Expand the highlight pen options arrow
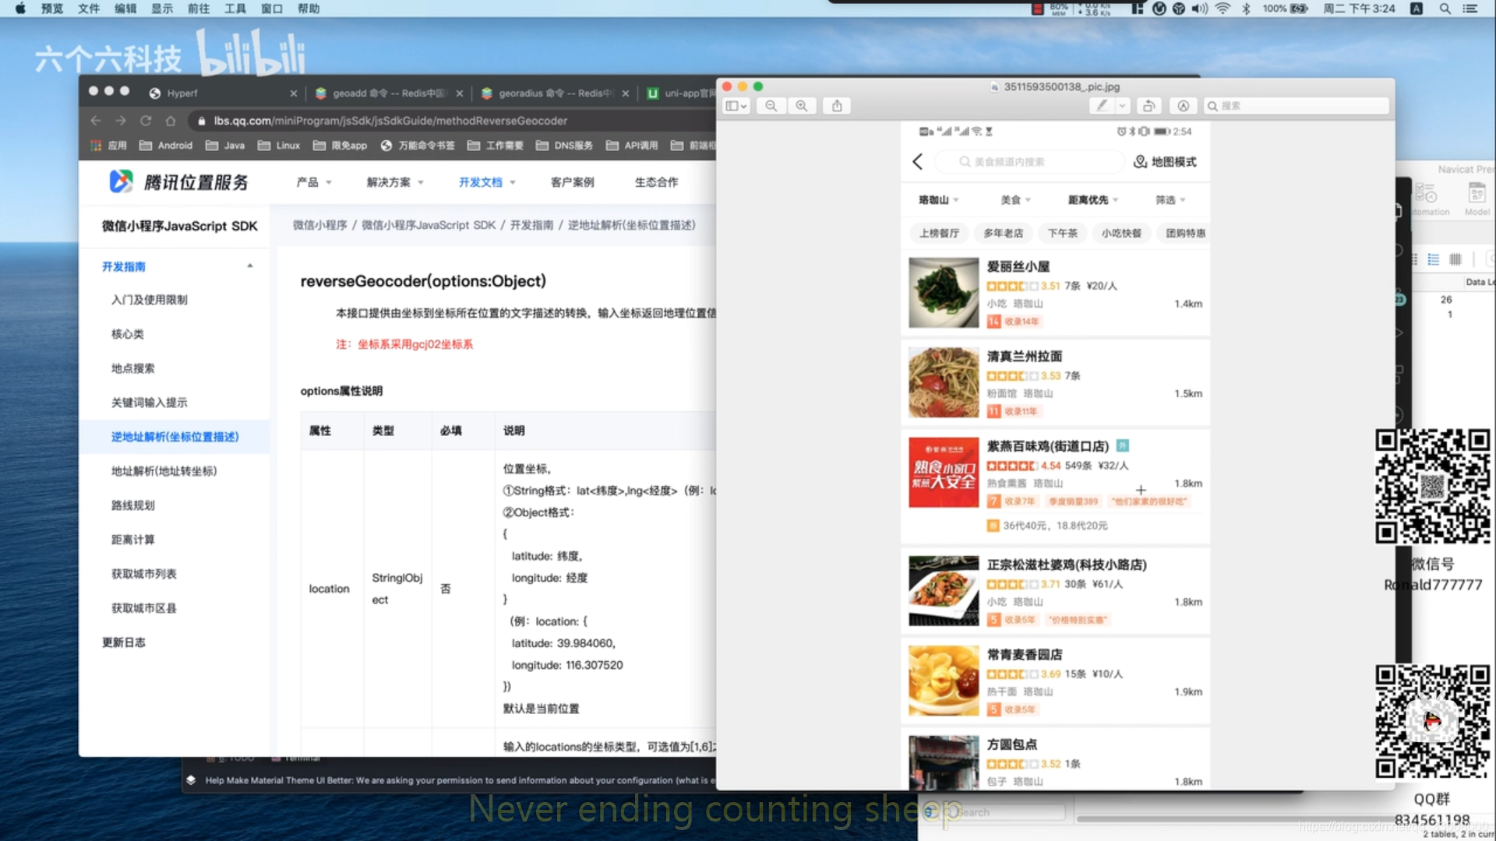Image resolution: width=1496 pixels, height=841 pixels. click(1122, 106)
